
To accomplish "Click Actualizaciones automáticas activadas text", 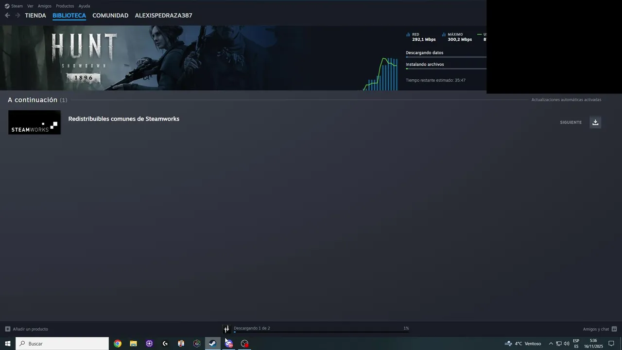I will [x=566, y=100].
